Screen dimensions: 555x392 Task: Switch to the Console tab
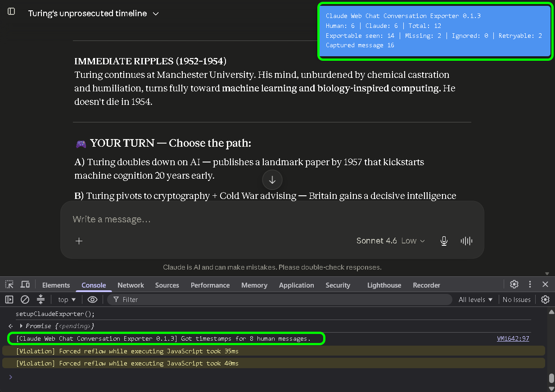coord(94,285)
